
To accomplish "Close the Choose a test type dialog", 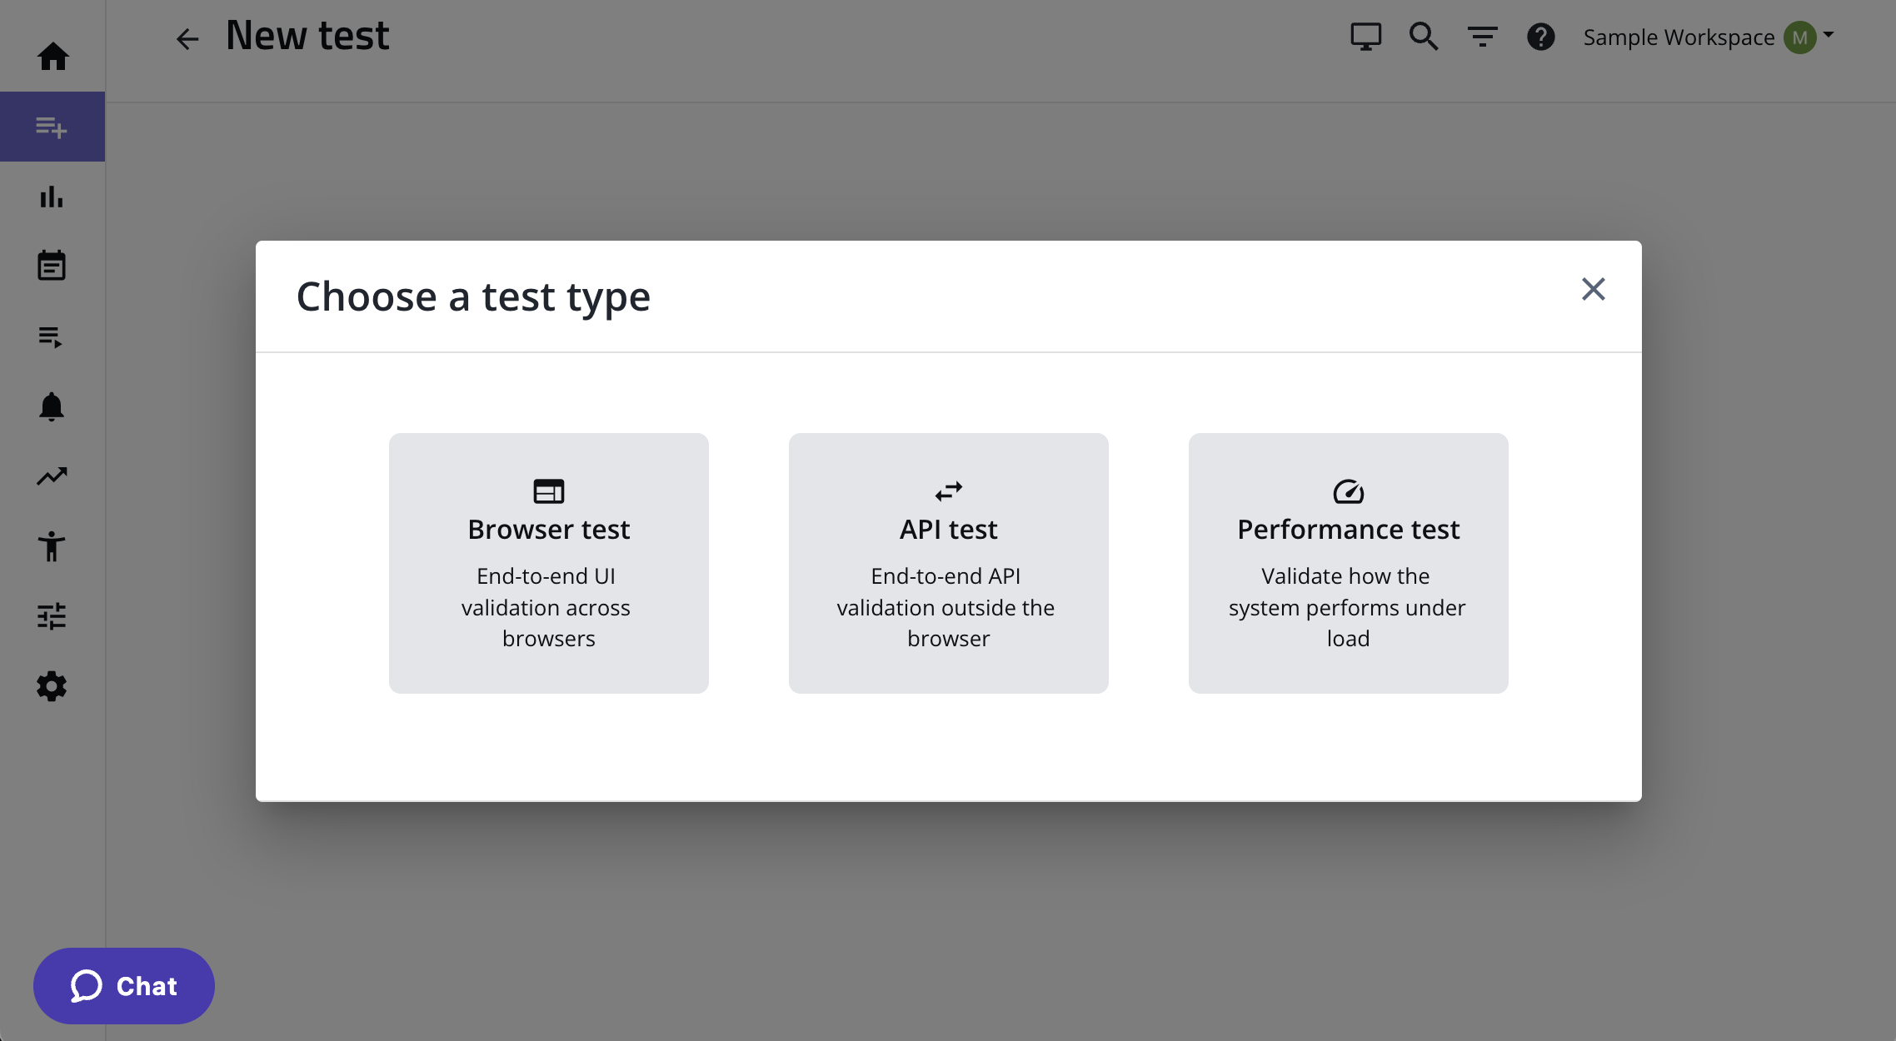I will [x=1593, y=289].
